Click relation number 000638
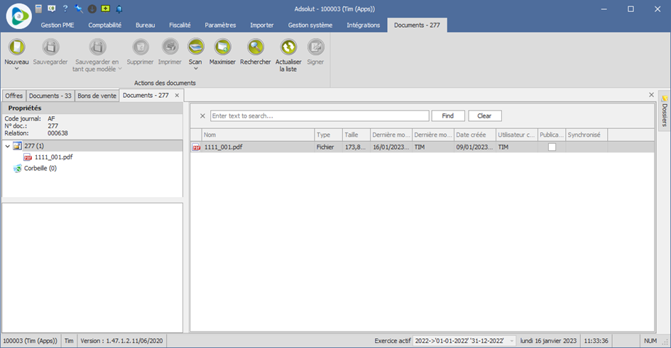 pos(58,133)
